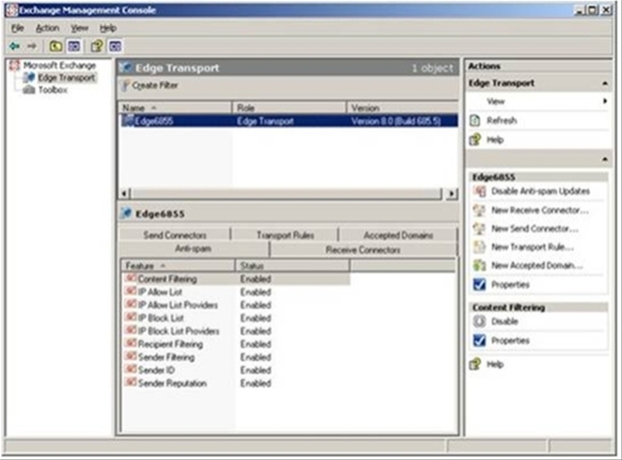Viewport: 622px width, 460px height.
Task: Open the Action menu
Action: (48, 28)
